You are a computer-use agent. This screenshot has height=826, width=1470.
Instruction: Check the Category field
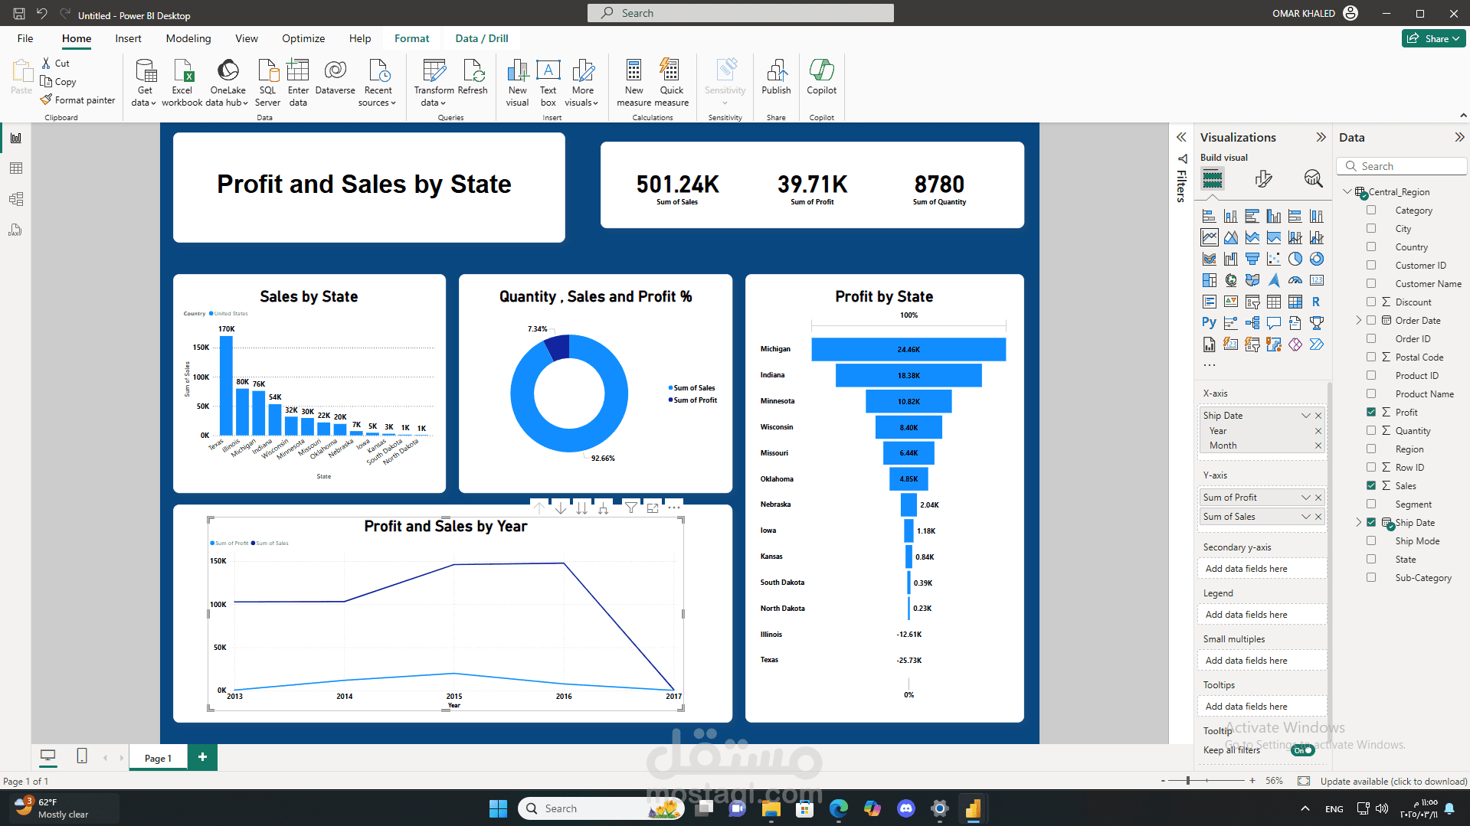pyautogui.click(x=1371, y=210)
